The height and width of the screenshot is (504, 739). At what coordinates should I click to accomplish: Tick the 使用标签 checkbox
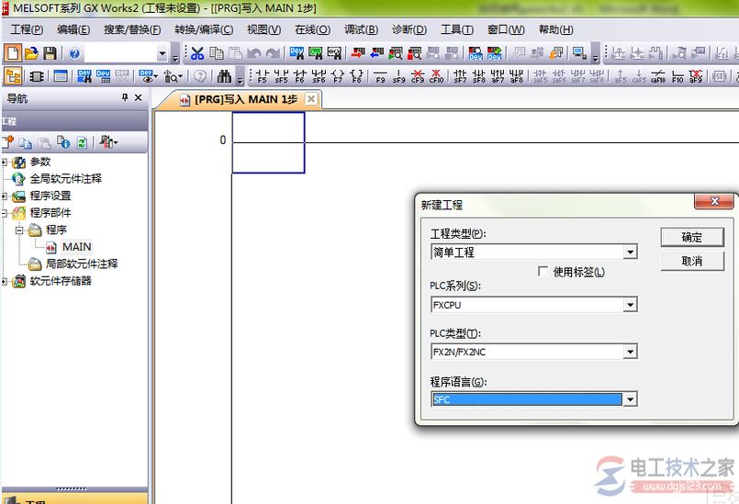click(543, 271)
